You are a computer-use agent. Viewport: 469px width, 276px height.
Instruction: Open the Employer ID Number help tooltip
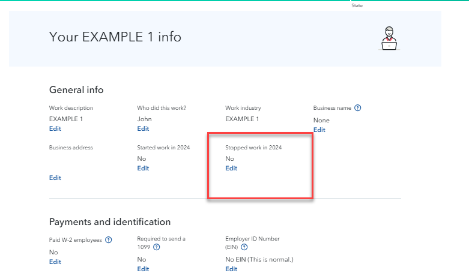(x=244, y=247)
